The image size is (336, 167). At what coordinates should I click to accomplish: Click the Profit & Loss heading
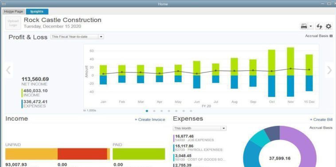[28, 37]
